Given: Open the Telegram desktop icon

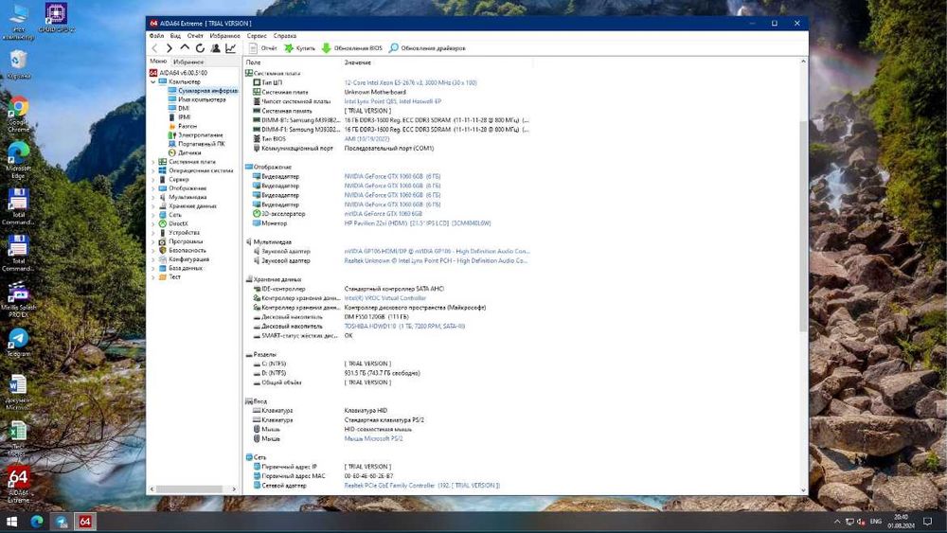Looking at the screenshot, I should coord(19,343).
